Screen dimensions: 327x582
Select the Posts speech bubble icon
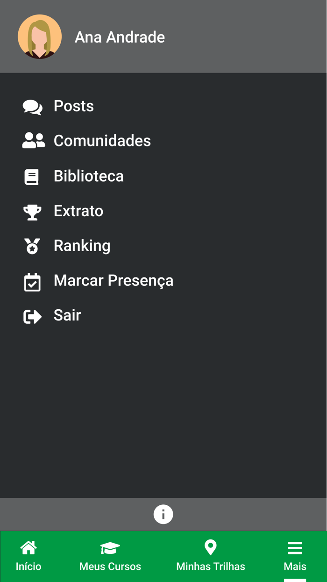[32, 106]
